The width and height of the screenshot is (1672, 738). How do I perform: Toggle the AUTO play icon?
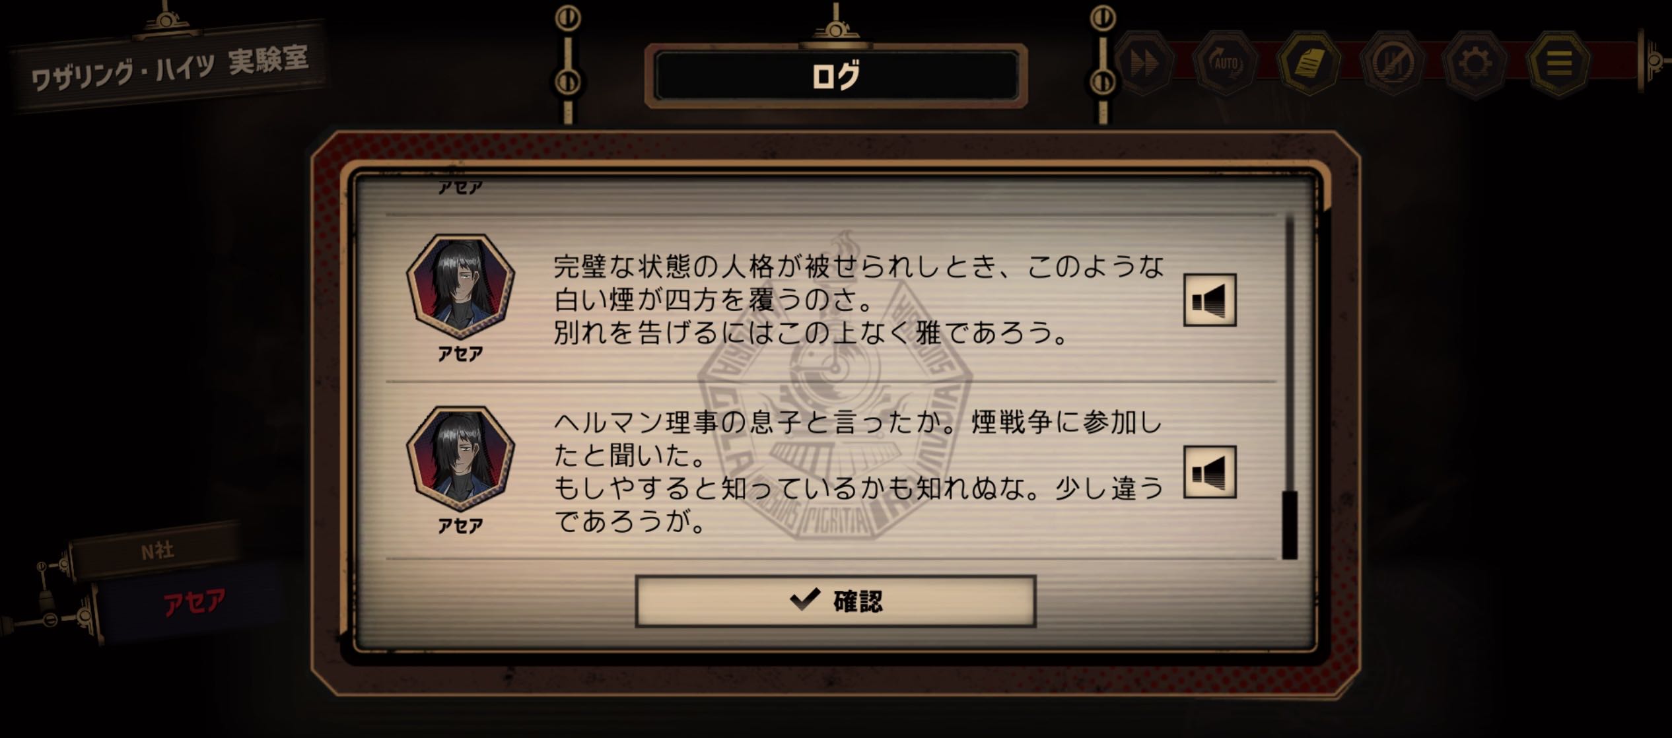click(1226, 64)
